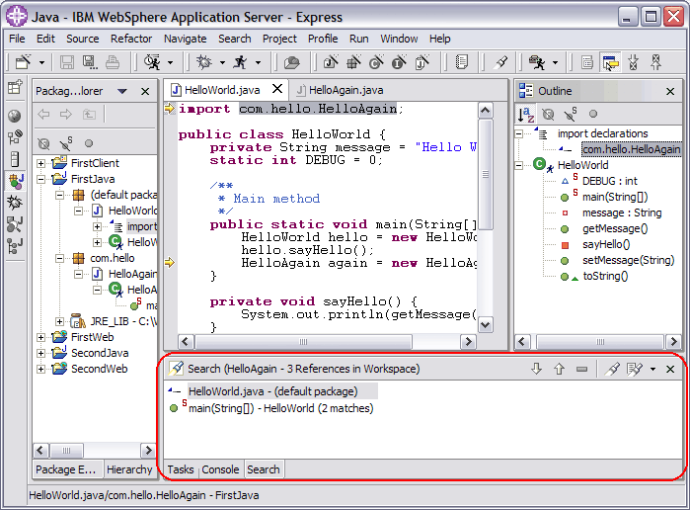Open the Run dropdown arrow

(x=258, y=62)
